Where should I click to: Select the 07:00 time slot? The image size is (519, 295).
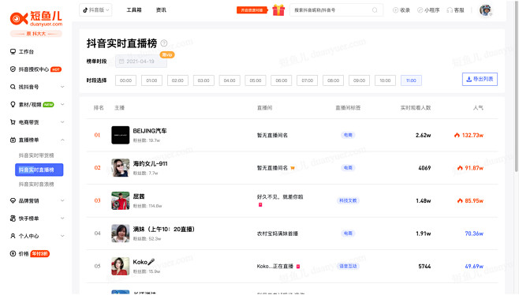[307, 80]
